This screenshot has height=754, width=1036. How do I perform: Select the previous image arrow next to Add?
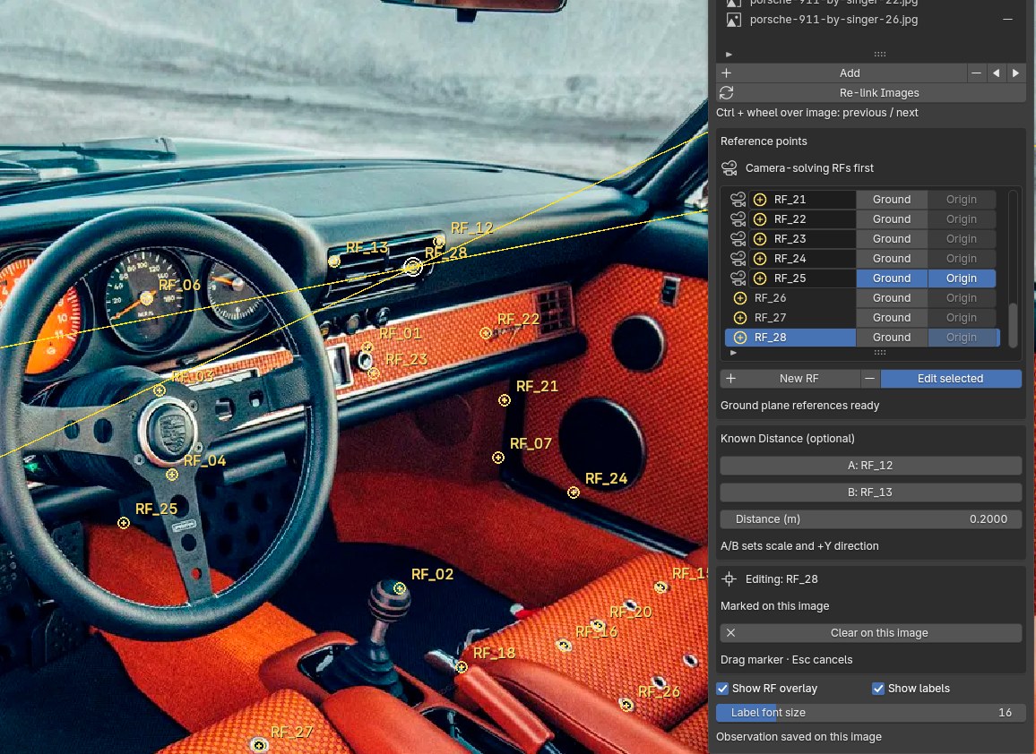[x=996, y=73]
